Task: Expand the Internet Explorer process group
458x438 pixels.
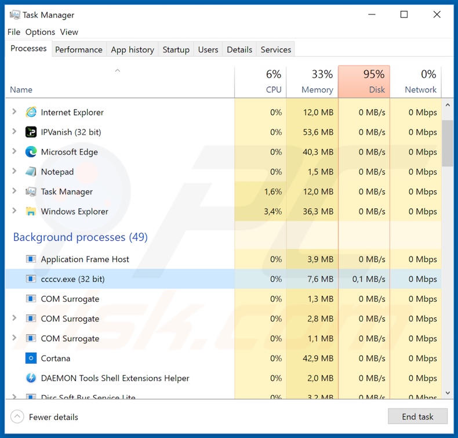Action: coord(14,111)
